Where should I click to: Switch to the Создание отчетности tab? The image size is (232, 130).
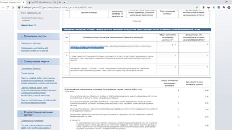point(12,3)
